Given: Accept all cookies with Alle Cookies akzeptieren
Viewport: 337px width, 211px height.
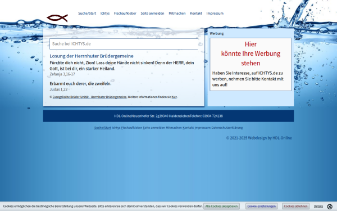Looking at the screenshot, I should pyautogui.click(x=221, y=206).
